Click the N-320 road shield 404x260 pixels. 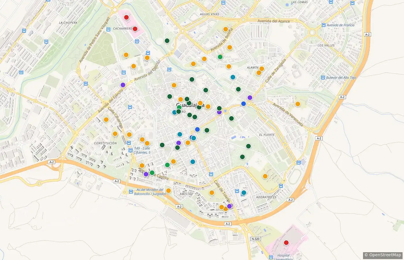coord(255,239)
